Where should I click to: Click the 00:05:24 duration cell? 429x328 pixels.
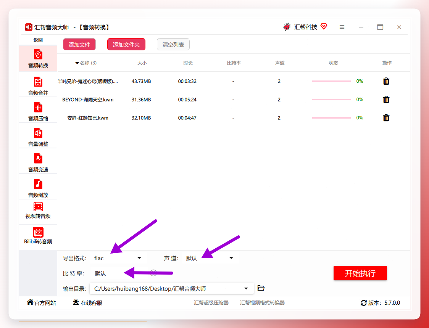click(x=187, y=100)
